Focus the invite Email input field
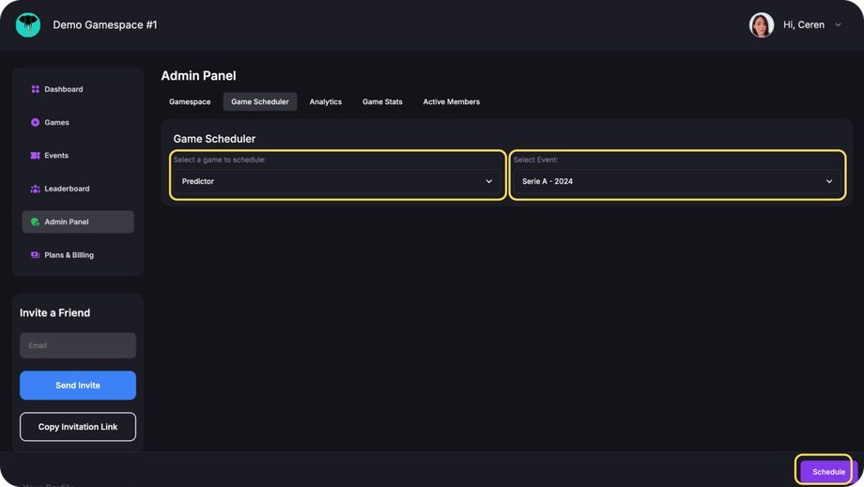This screenshot has width=864, height=487. click(x=78, y=345)
